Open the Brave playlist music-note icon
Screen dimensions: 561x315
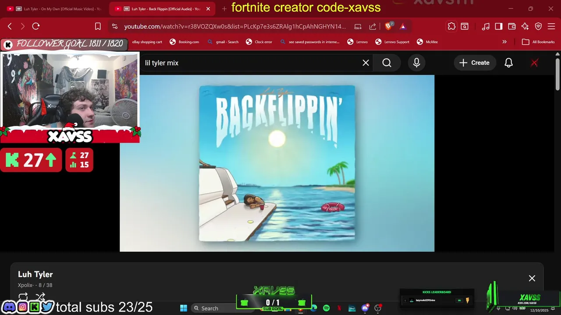point(486,26)
